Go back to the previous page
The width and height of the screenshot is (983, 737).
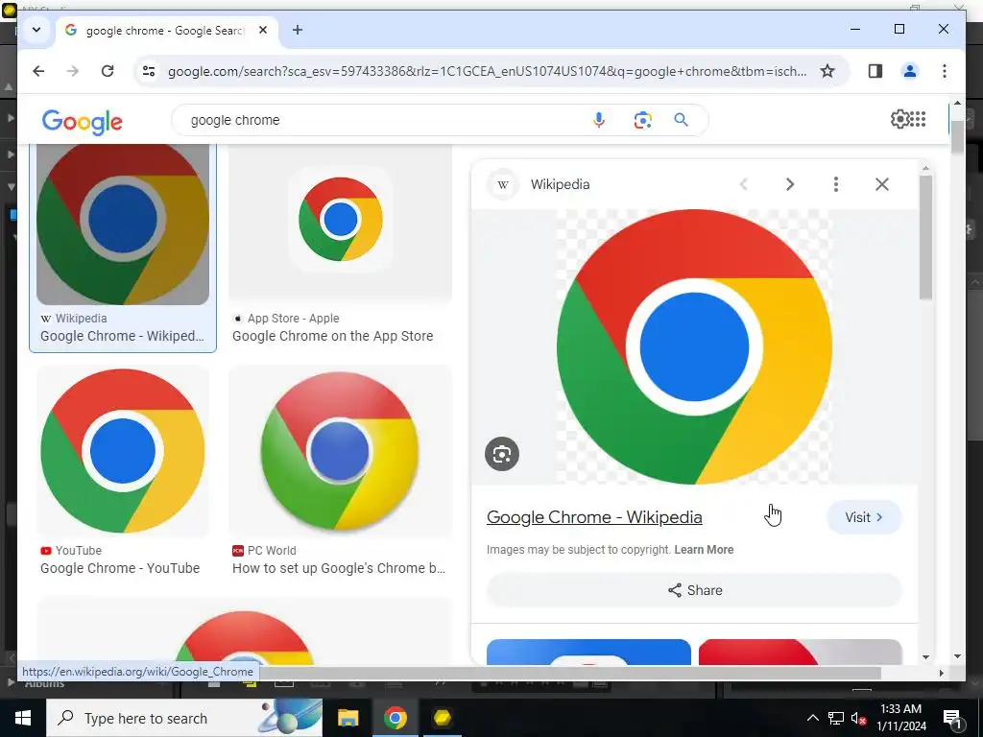point(38,71)
